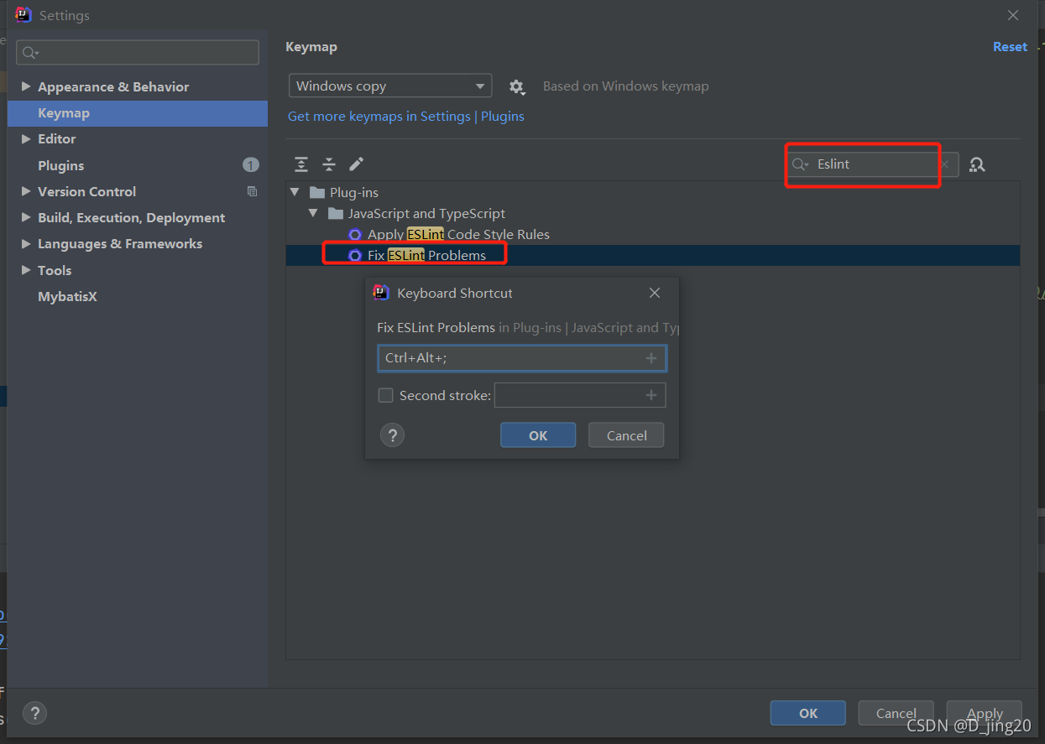
Task: Click the Second stroke input field
Action: point(580,395)
